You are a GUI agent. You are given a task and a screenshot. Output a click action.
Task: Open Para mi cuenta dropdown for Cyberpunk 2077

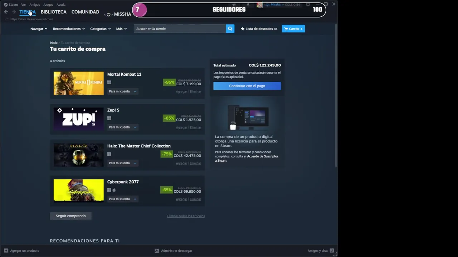point(122,199)
